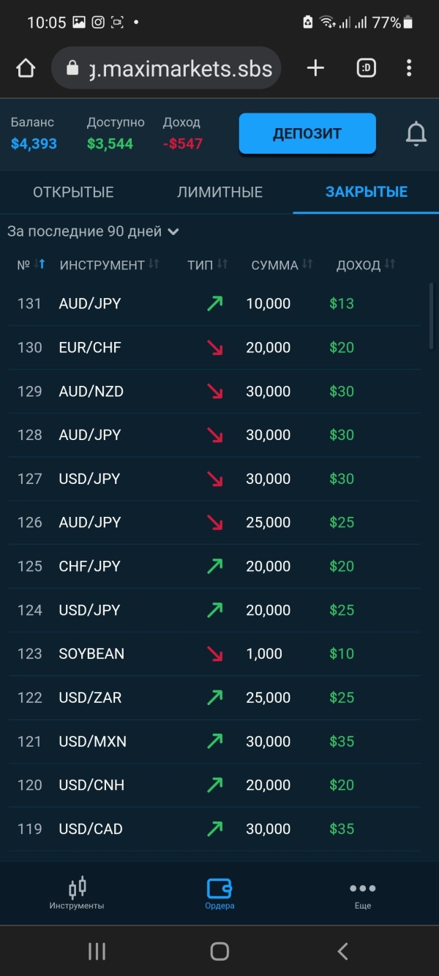Click the ДЕПОЗИТ button
The height and width of the screenshot is (976, 439).
307,133
